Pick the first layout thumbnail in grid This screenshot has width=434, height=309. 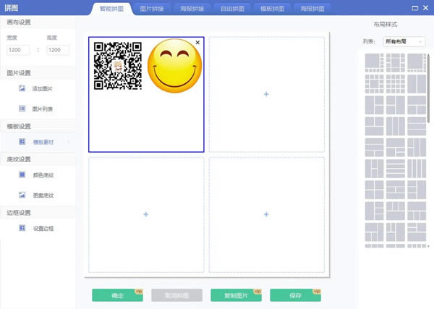pos(374,62)
